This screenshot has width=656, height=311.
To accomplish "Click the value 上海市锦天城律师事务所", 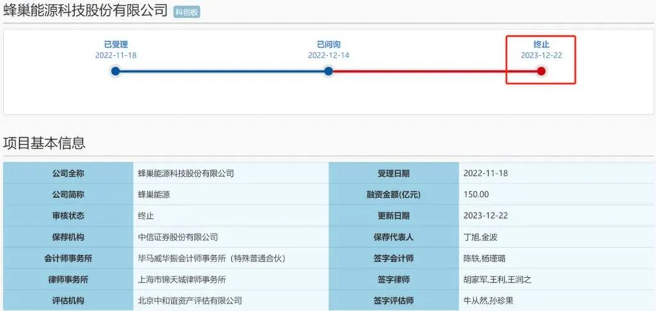I will tap(182, 280).
